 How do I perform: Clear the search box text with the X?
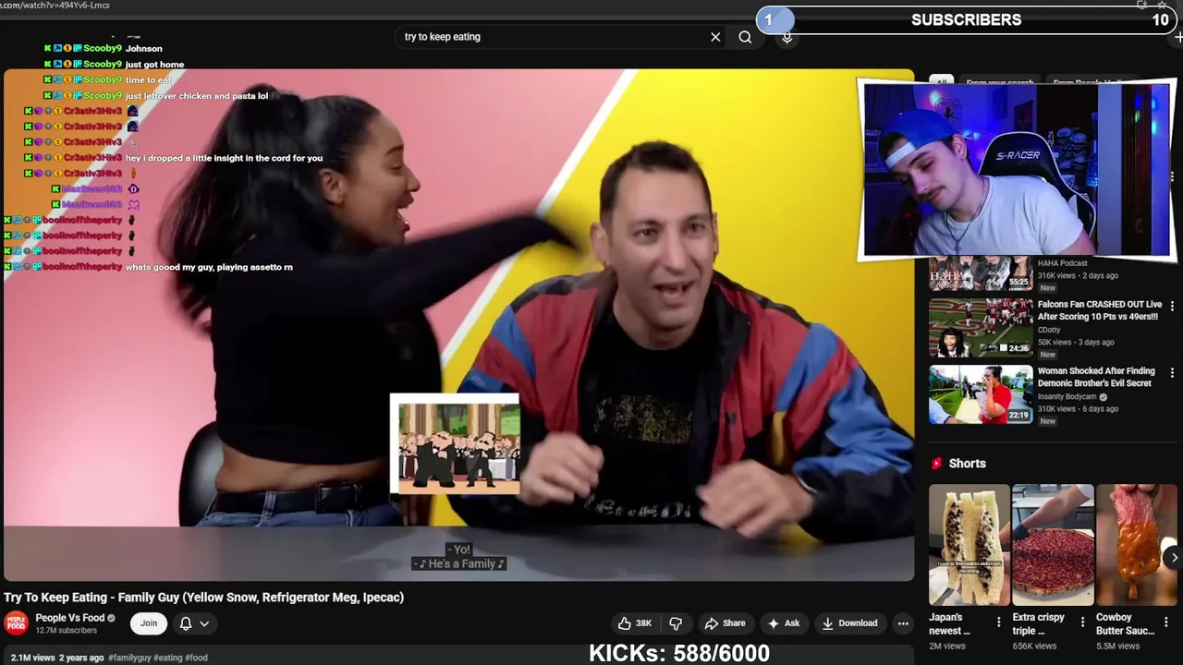click(x=715, y=37)
